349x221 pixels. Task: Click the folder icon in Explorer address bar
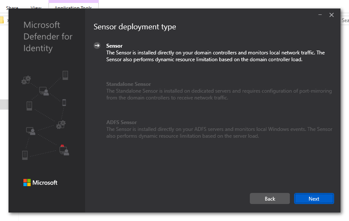2,20
